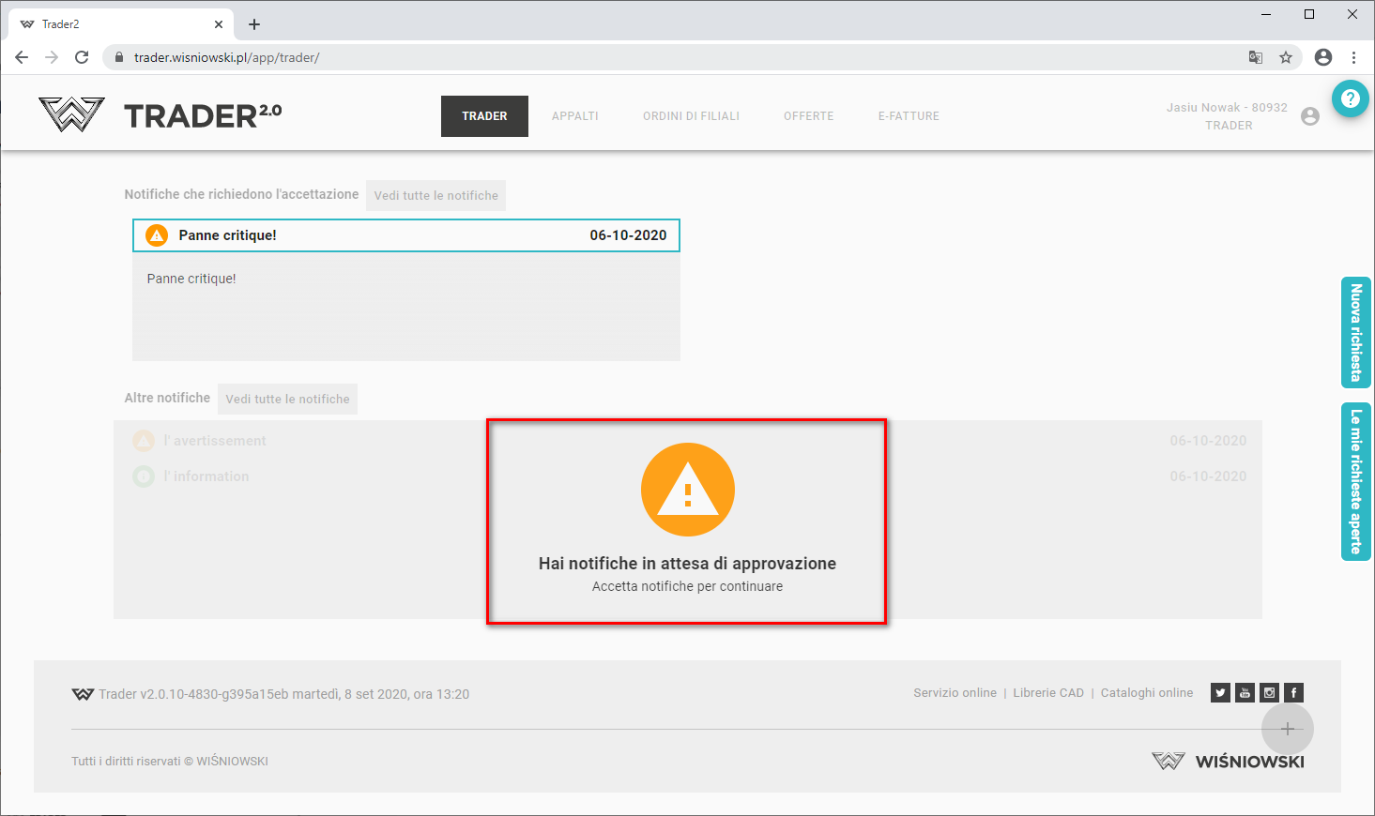
Task: Open the Instagram social icon in footer
Action: (1269, 693)
